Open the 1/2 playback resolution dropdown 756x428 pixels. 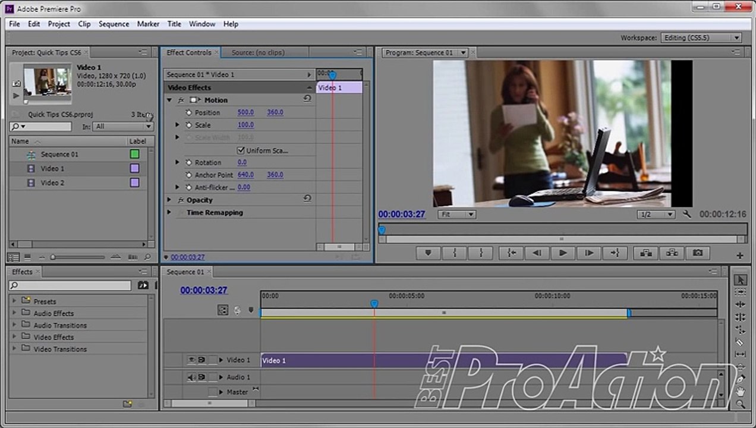(656, 214)
